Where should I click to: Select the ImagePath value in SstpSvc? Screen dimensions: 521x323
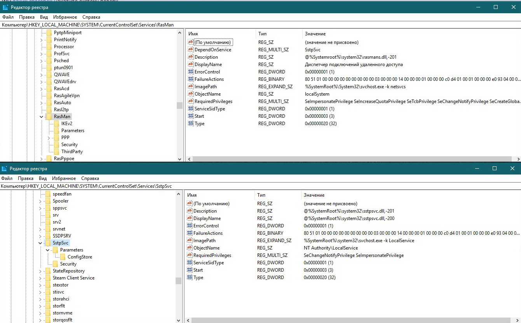(204, 241)
